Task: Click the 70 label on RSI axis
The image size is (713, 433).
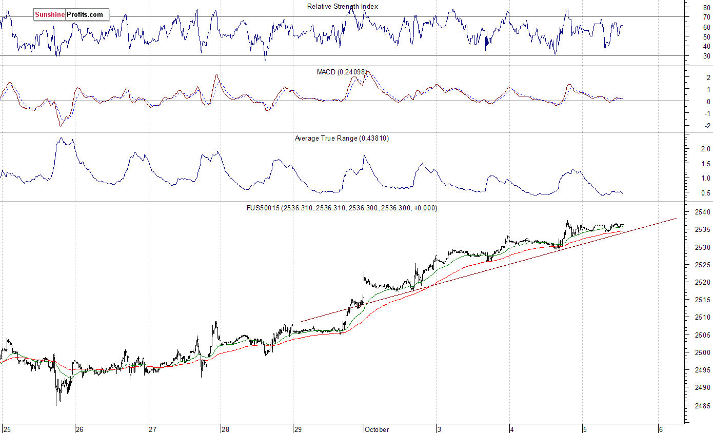Action: (707, 16)
